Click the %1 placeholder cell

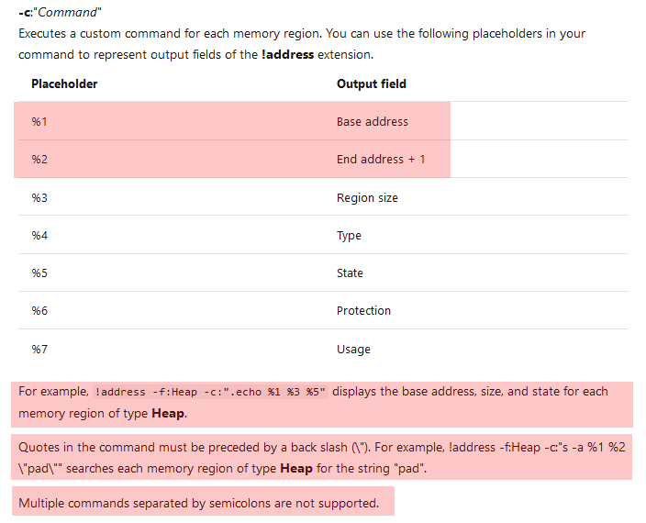[39, 122]
